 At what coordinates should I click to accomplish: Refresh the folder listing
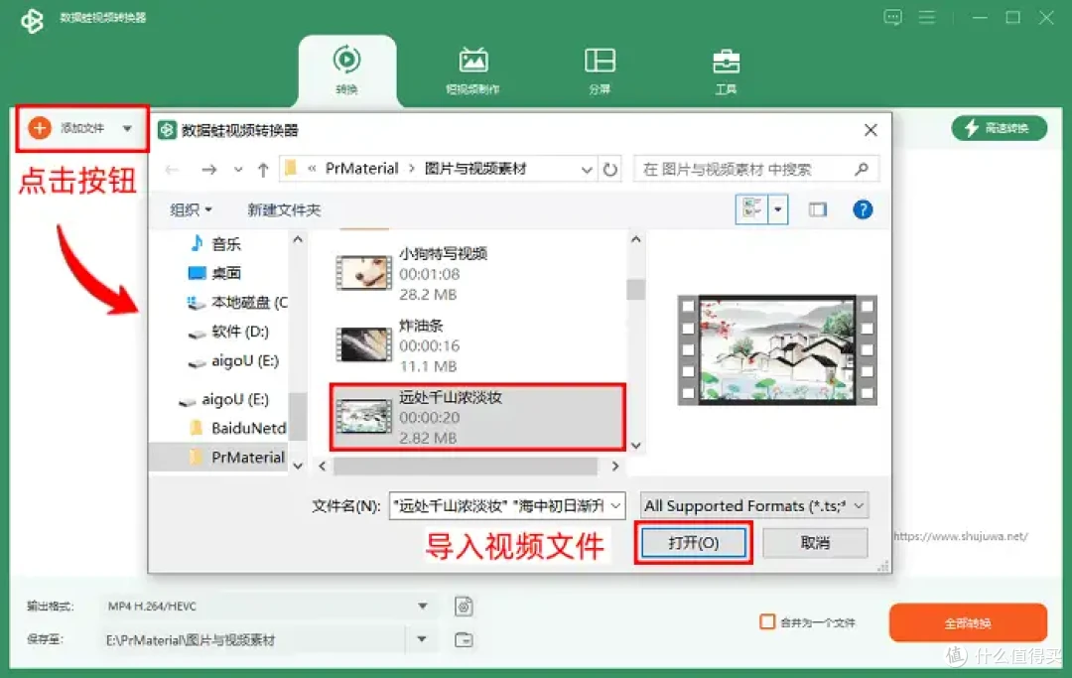coord(610,169)
